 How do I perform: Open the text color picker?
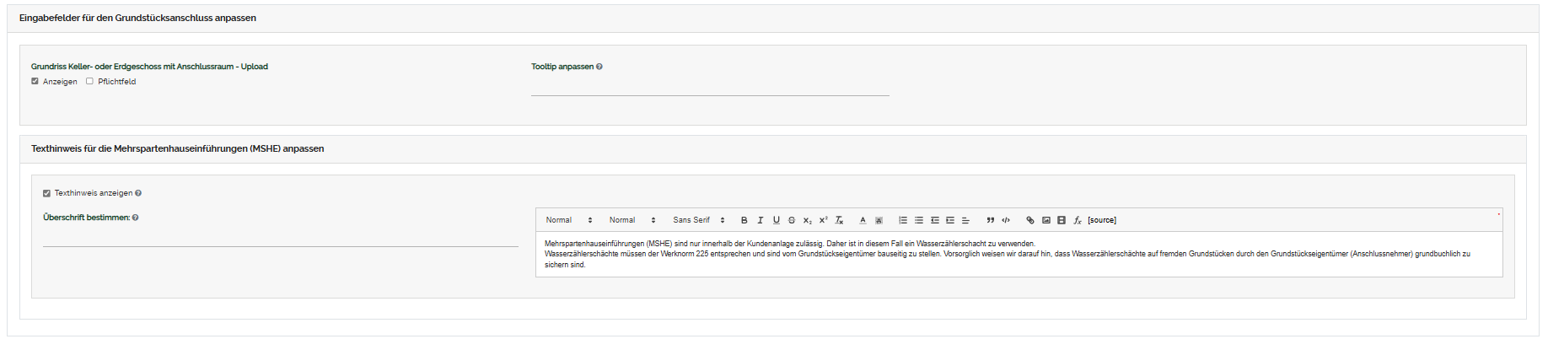863,220
